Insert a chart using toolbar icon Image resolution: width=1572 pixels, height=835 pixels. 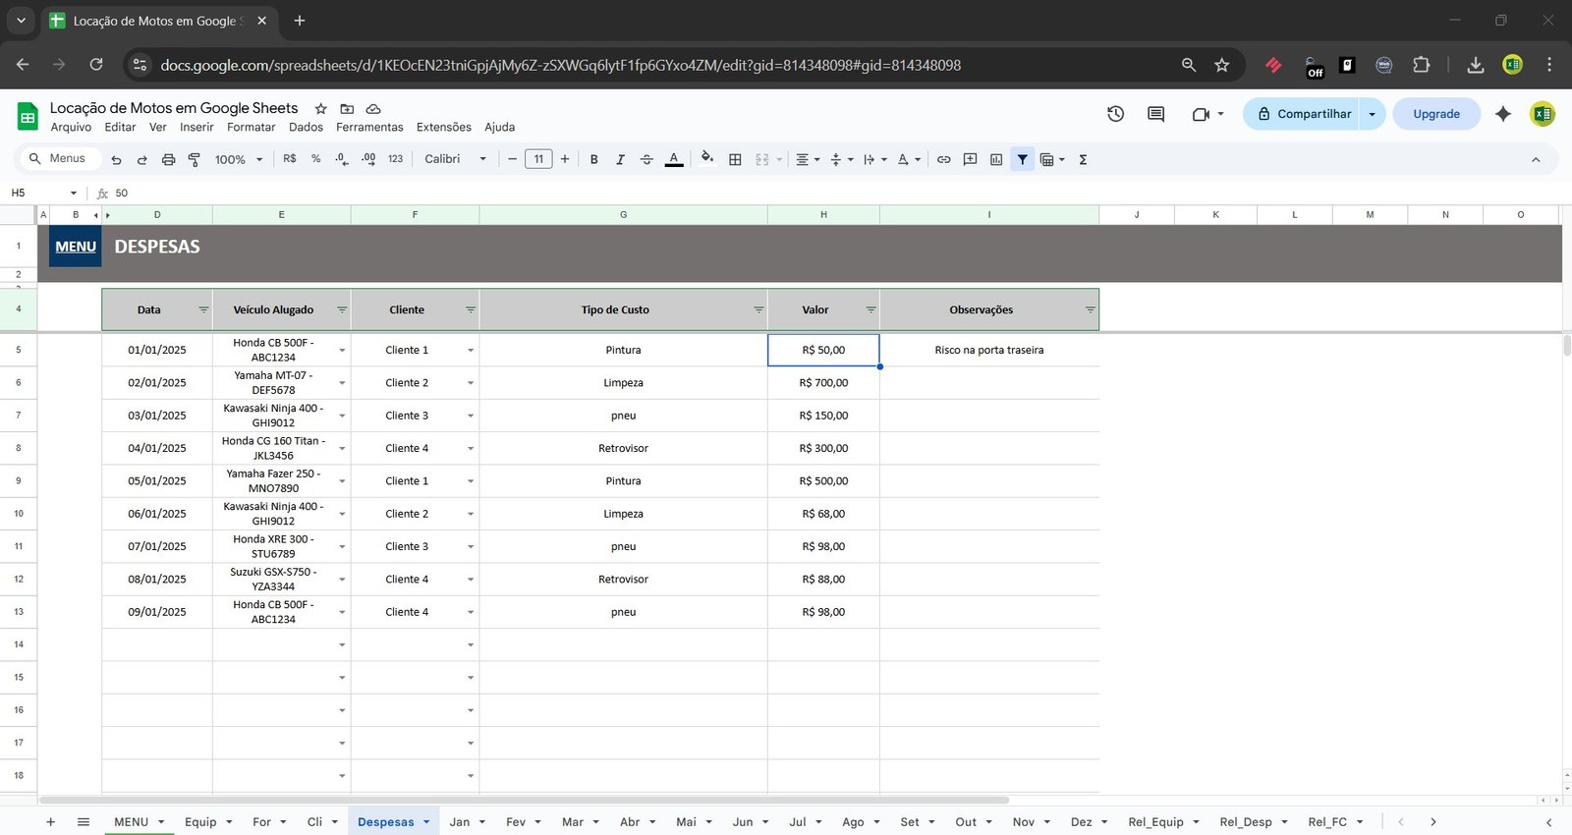(996, 159)
